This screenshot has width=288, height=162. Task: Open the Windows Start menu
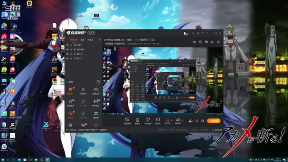click(3, 160)
